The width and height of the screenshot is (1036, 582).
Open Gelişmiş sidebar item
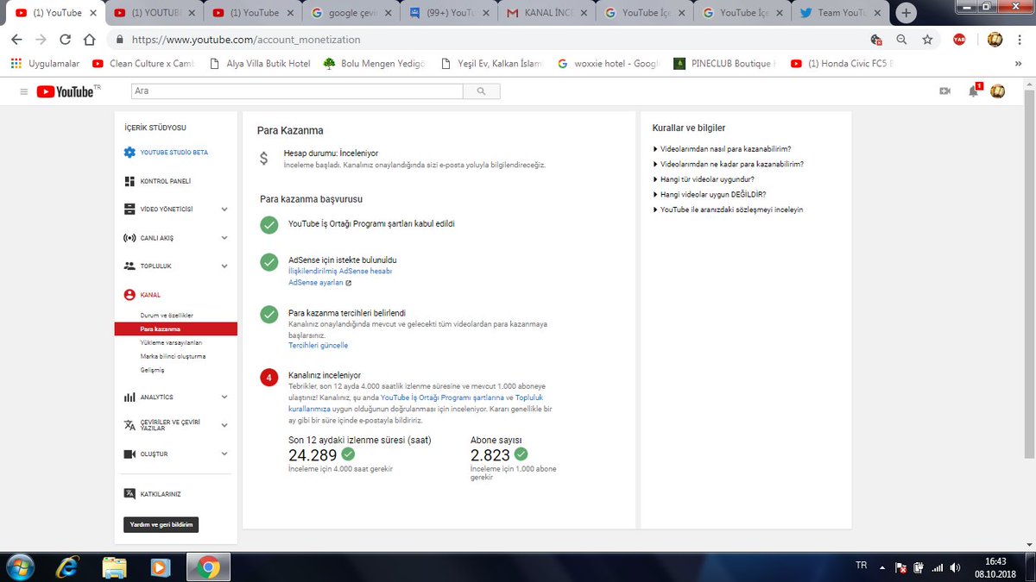(152, 370)
